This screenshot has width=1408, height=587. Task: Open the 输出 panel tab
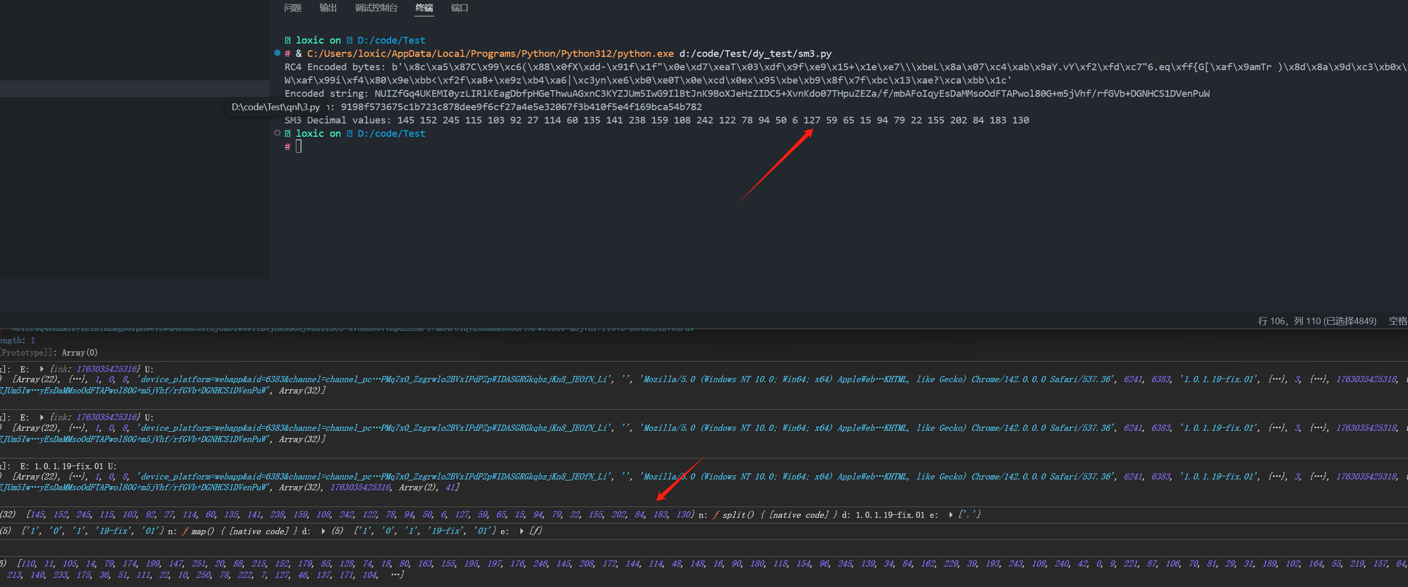[328, 8]
